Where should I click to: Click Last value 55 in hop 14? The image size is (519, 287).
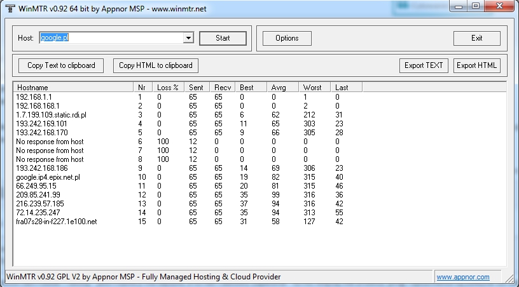[x=339, y=213]
